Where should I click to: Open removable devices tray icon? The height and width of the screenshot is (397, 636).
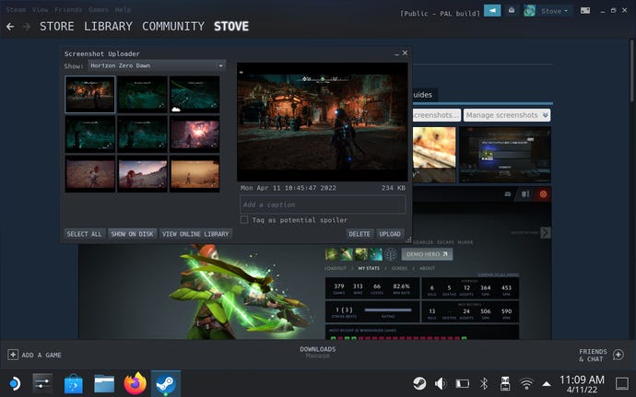click(x=505, y=383)
